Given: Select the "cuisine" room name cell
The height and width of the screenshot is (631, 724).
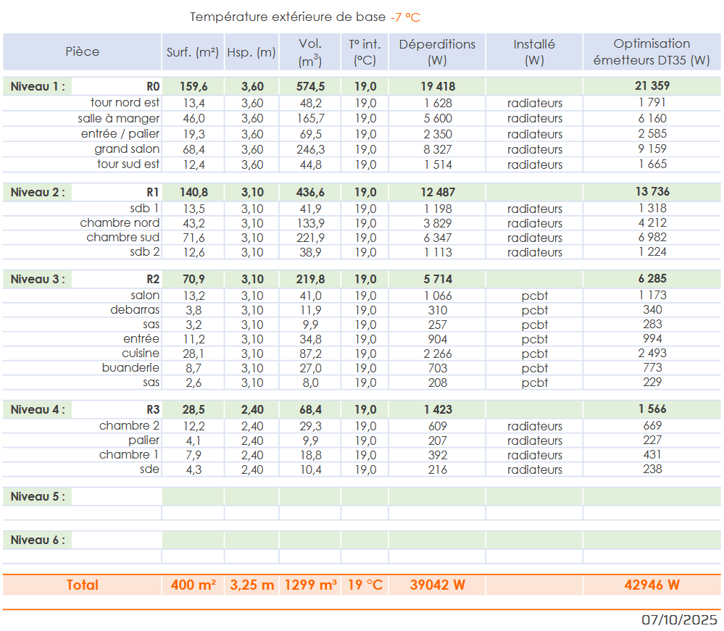Looking at the screenshot, I should pos(141,354).
